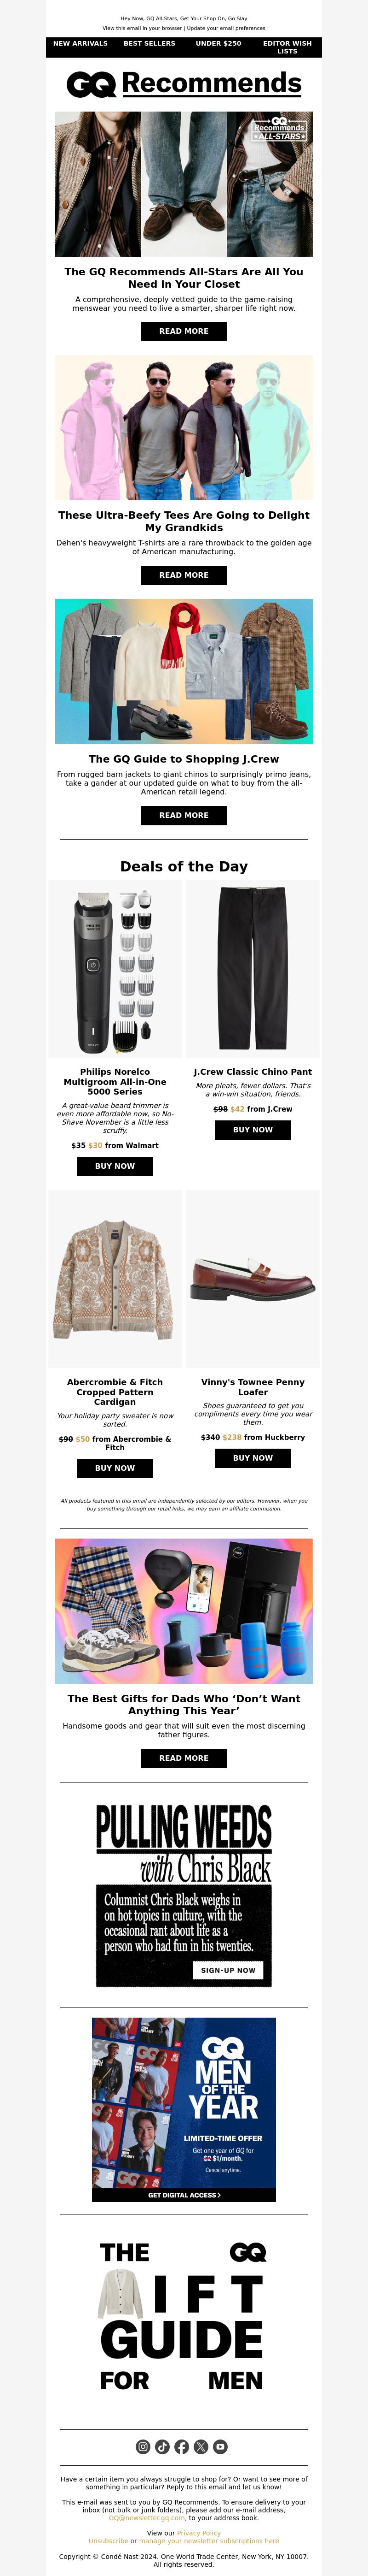Open Editor Wish Lists menu item

(x=287, y=47)
